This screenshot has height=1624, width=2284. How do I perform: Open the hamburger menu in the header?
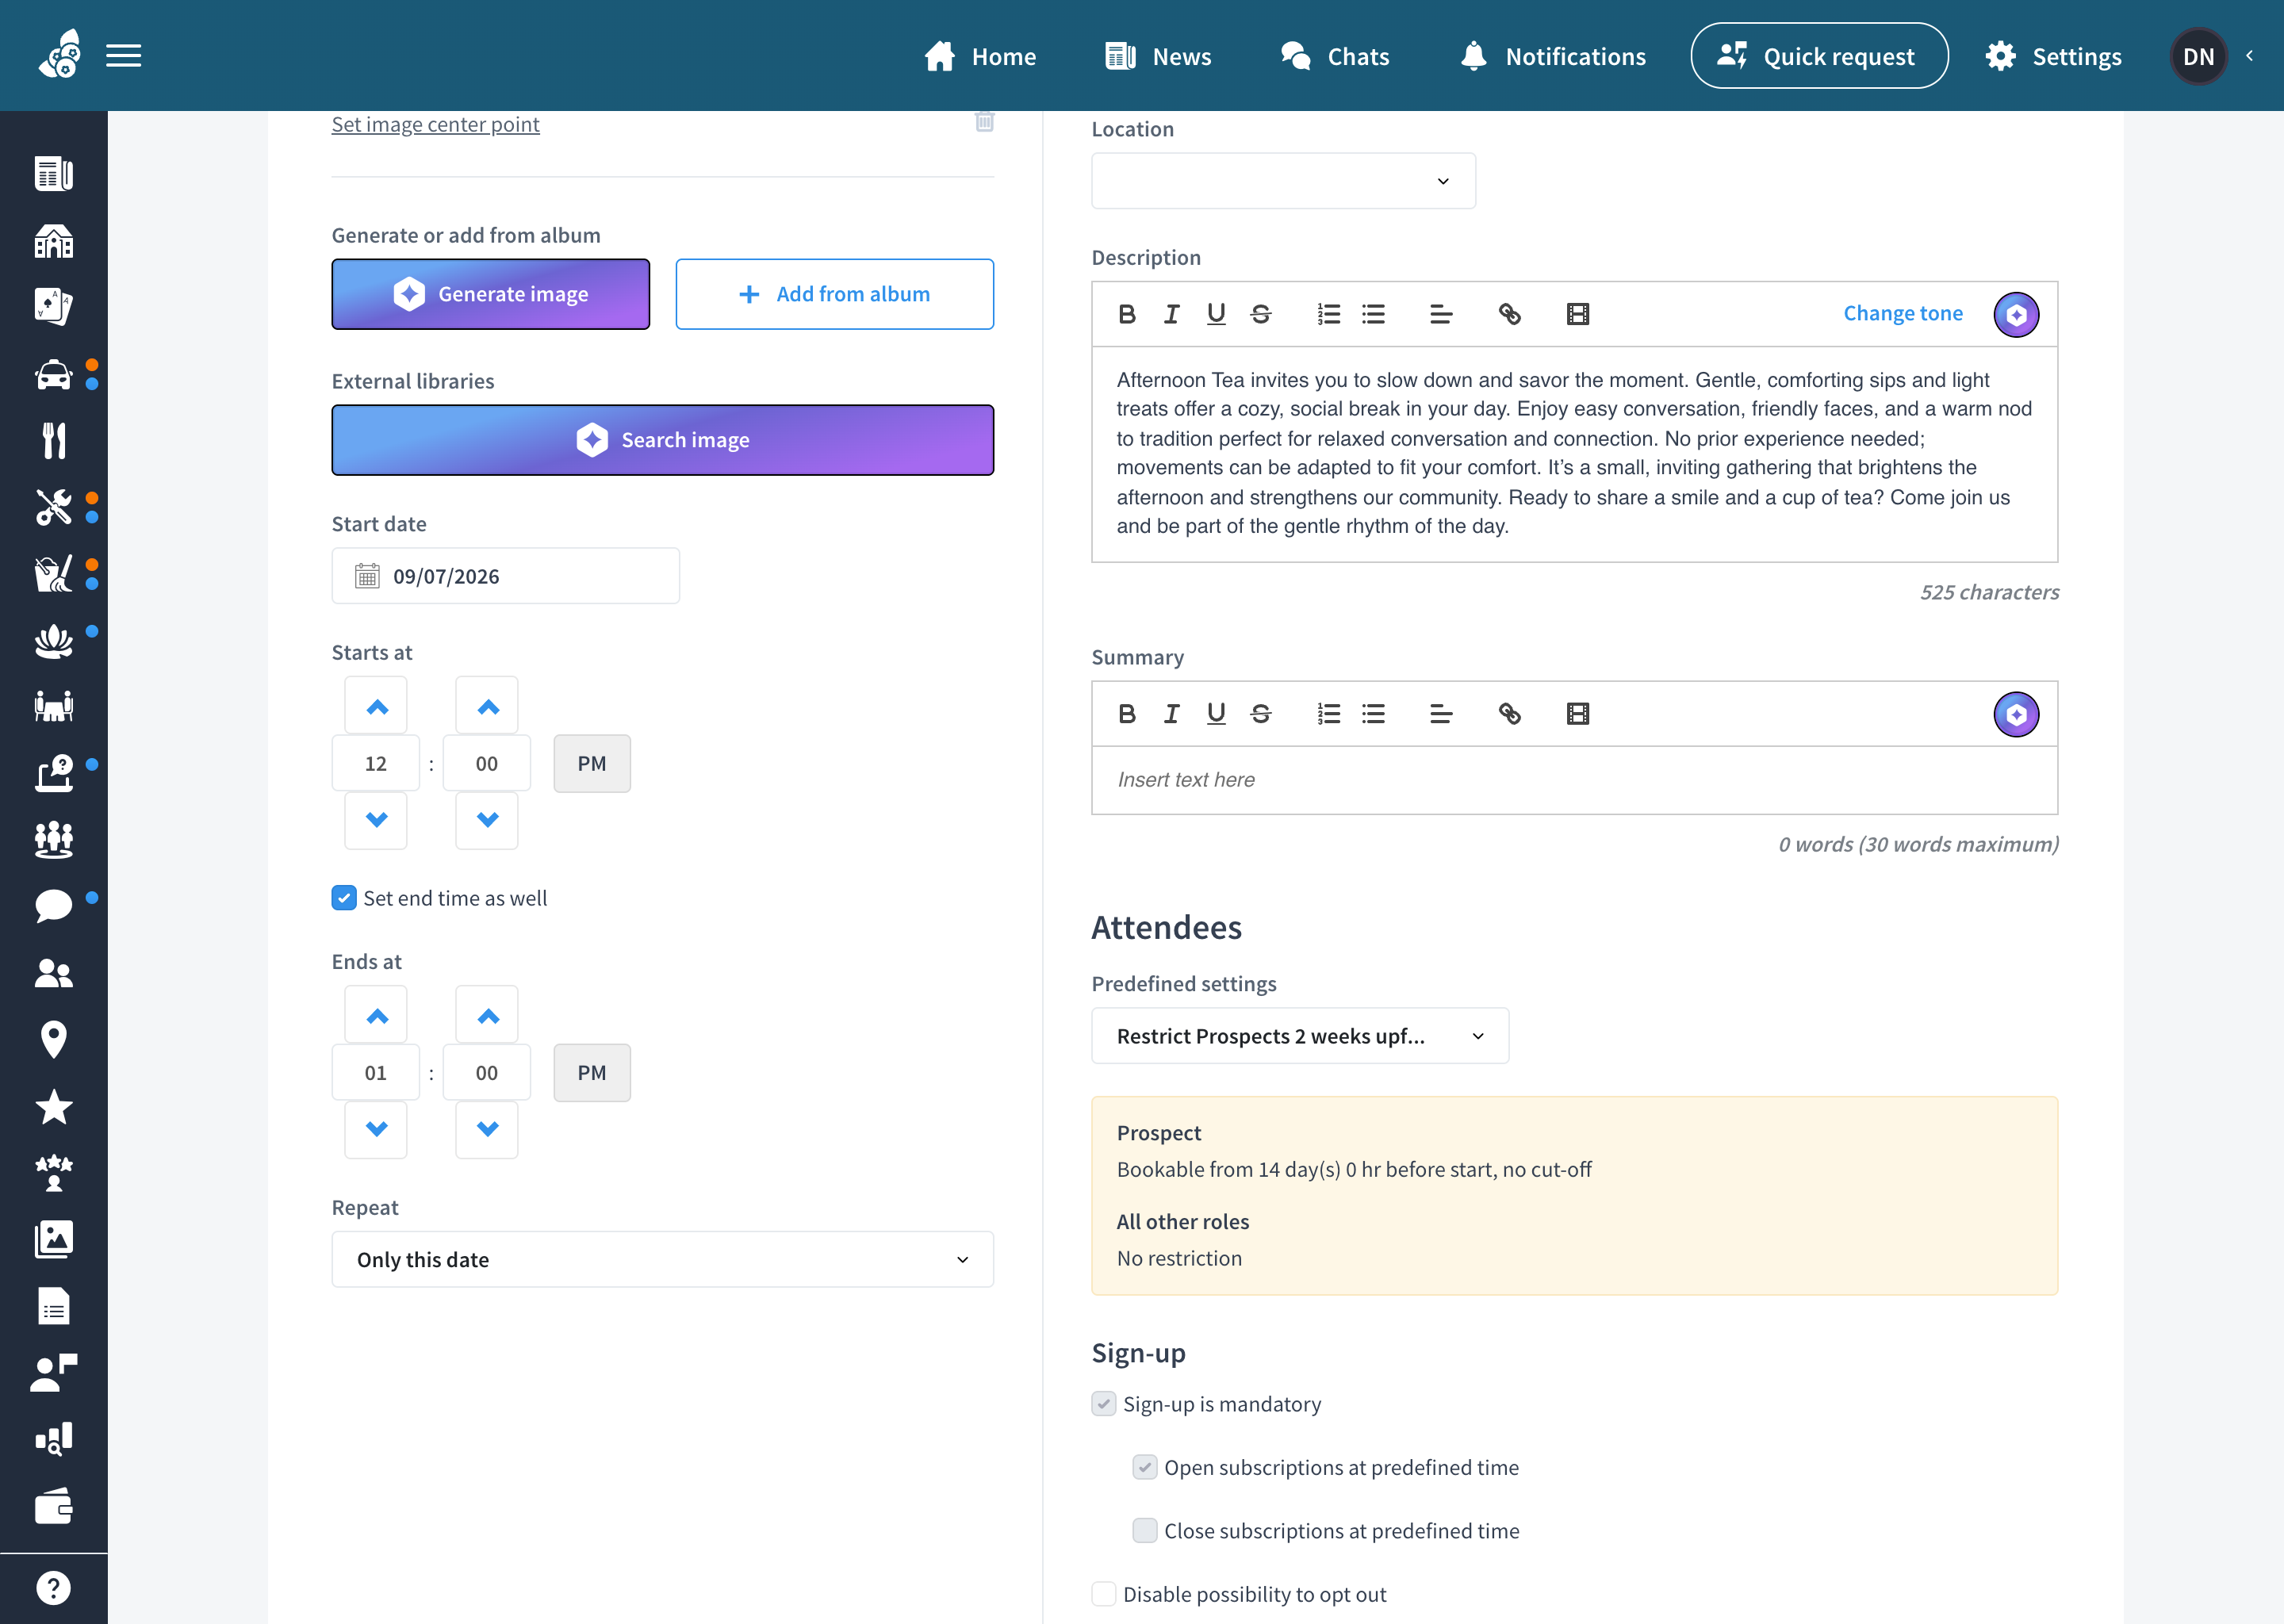pyautogui.click(x=123, y=56)
